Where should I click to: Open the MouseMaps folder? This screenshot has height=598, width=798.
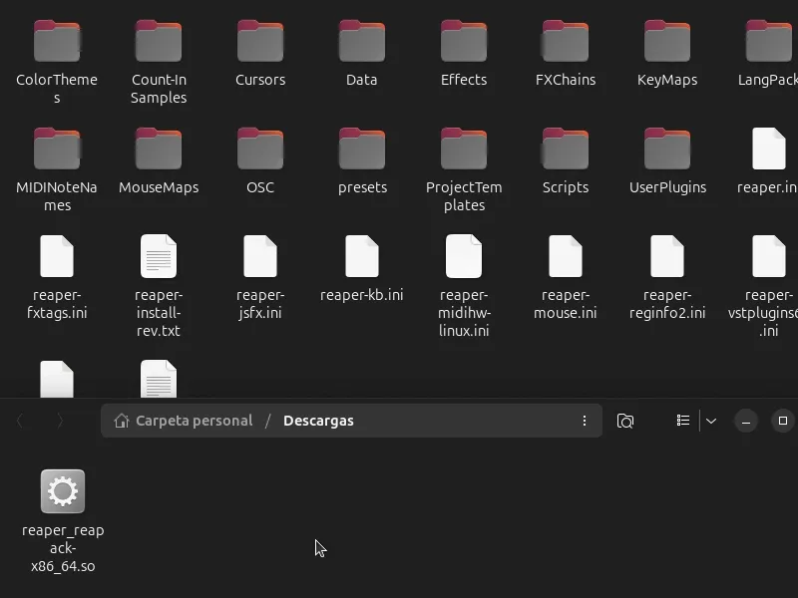click(x=159, y=149)
